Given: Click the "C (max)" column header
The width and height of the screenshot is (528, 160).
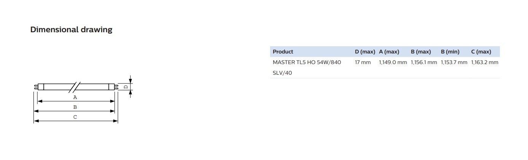Looking at the screenshot, I should tap(481, 52).
